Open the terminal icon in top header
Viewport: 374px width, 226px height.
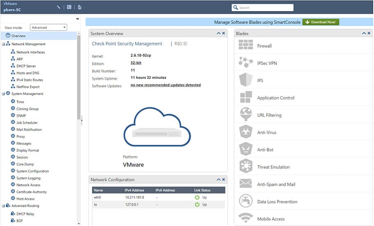click(69, 7)
